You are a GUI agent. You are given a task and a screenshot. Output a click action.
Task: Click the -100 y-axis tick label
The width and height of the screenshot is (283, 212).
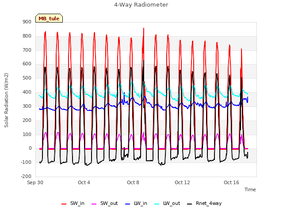pyautogui.click(x=27, y=162)
